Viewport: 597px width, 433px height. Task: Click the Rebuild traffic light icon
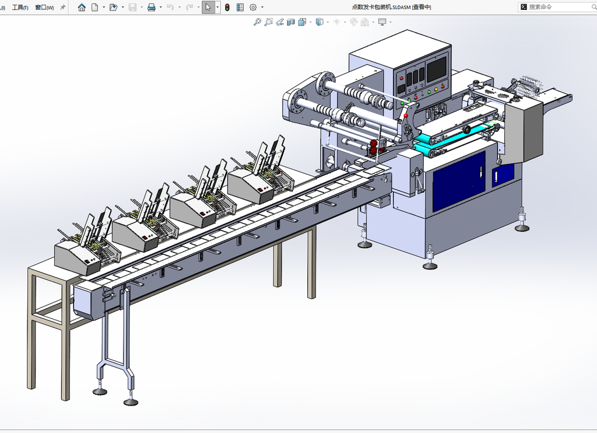(227, 7)
